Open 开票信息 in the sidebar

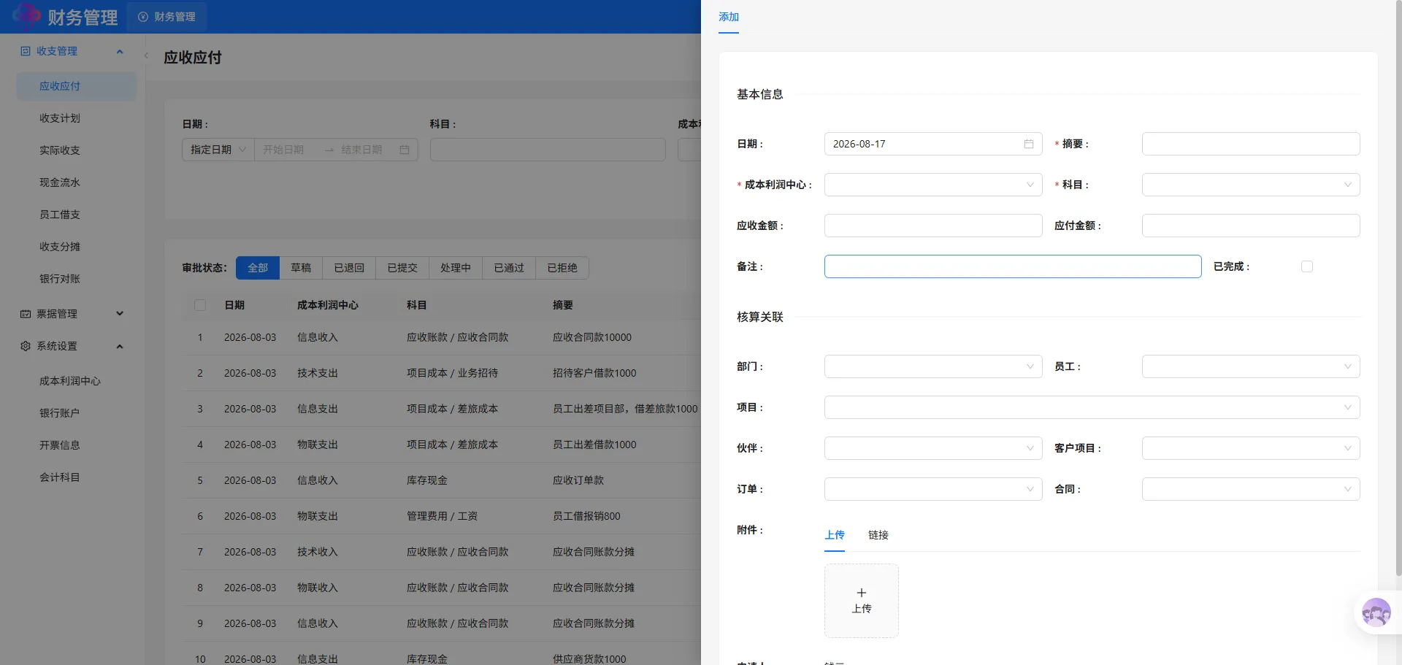point(76,445)
